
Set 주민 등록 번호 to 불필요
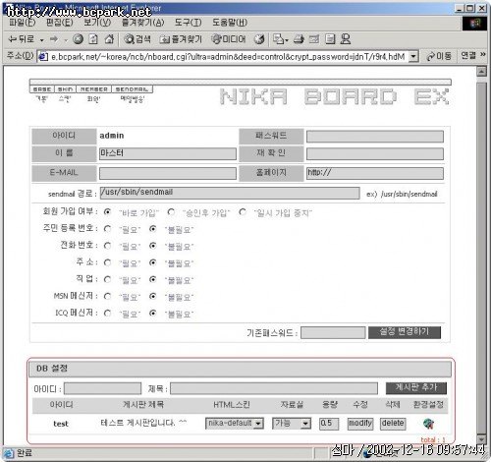pyautogui.click(x=152, y=229)
